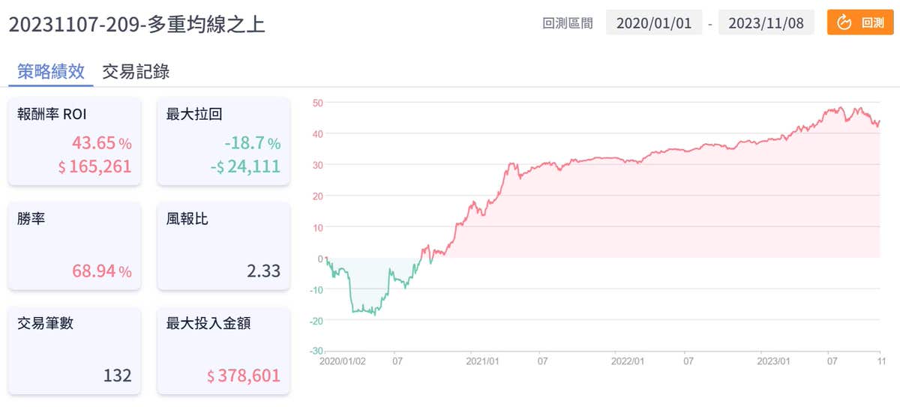Image resolution: width=900 pixels, height=407 pixels.
Task: Click the 交易筆數 trade count card
Action: pyautogui.click(x=74, y=350)
